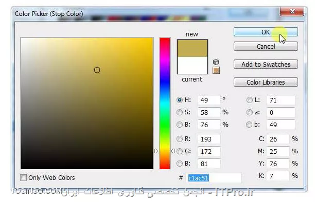
Task: Open Color Libraries
Action: [x=266, y=82]
